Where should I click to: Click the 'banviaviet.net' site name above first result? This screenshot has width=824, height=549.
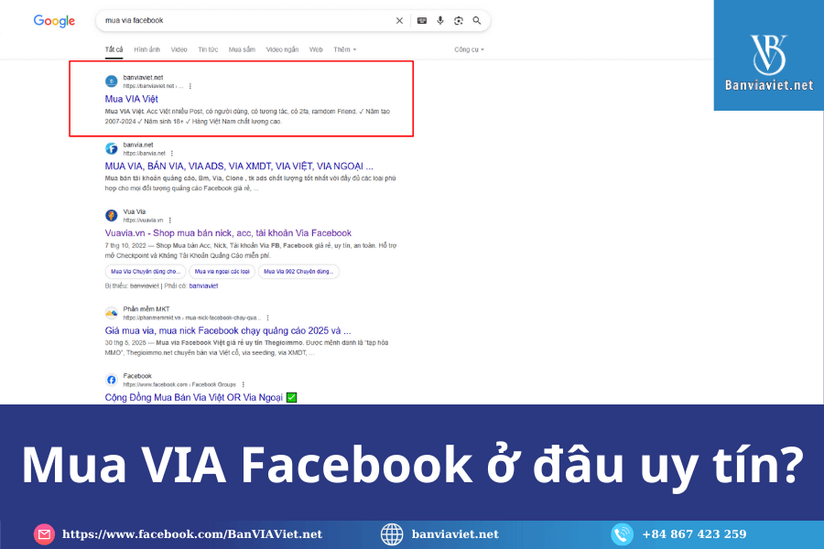143,77
